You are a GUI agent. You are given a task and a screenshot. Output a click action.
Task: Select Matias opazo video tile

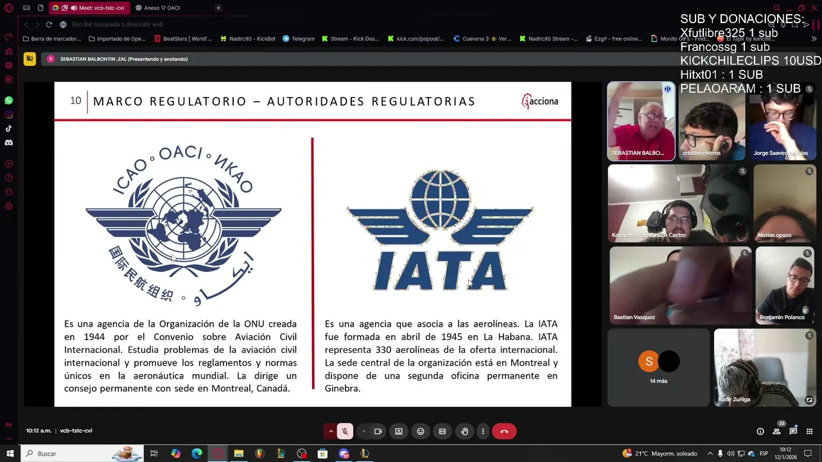785,203
